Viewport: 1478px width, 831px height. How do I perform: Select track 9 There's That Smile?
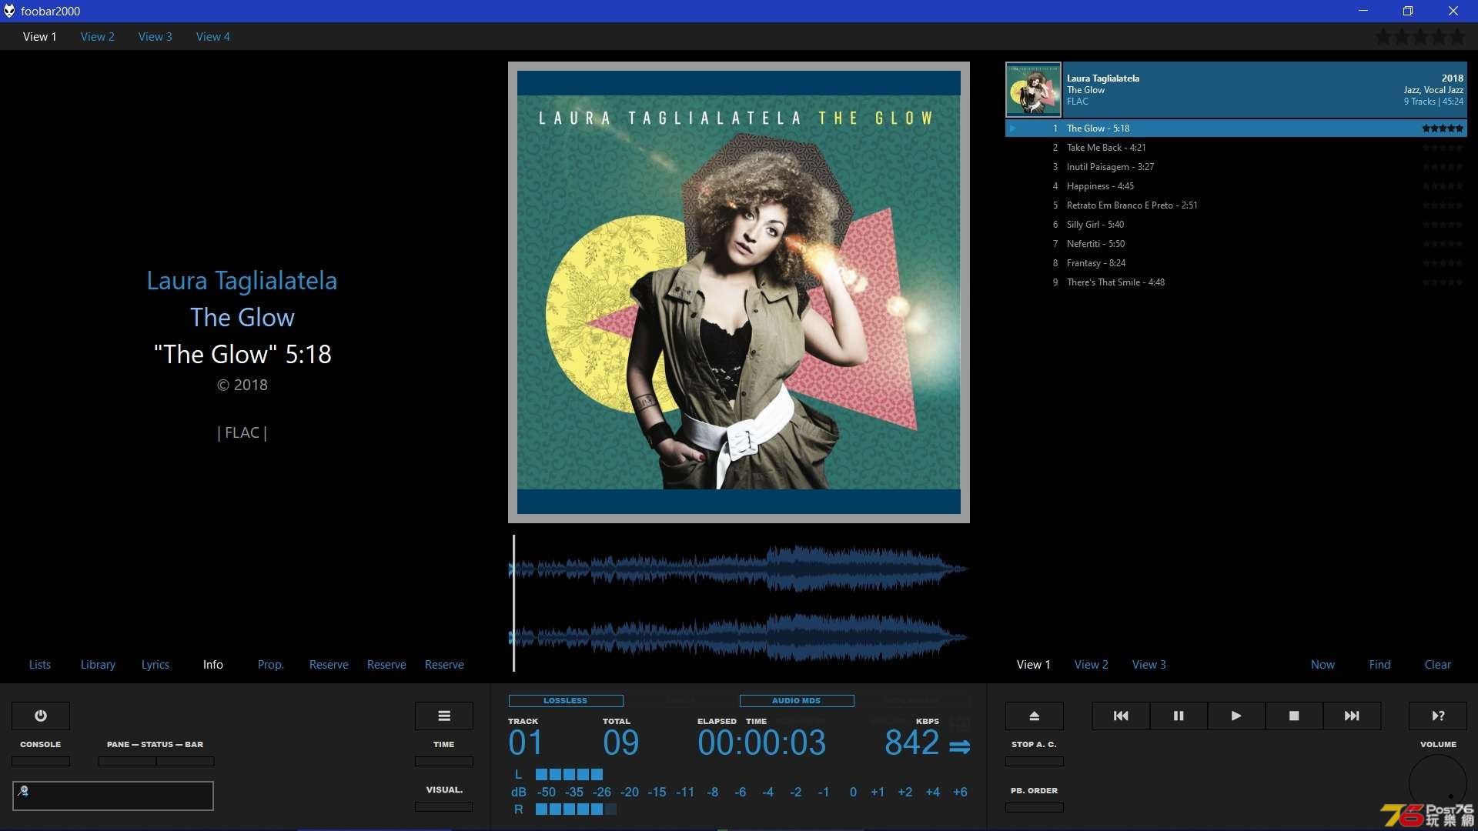1236,282
